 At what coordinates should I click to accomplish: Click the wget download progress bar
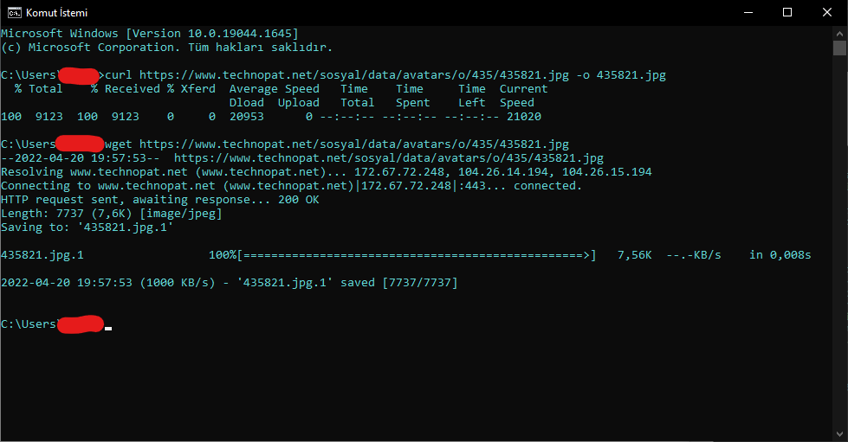416,255
